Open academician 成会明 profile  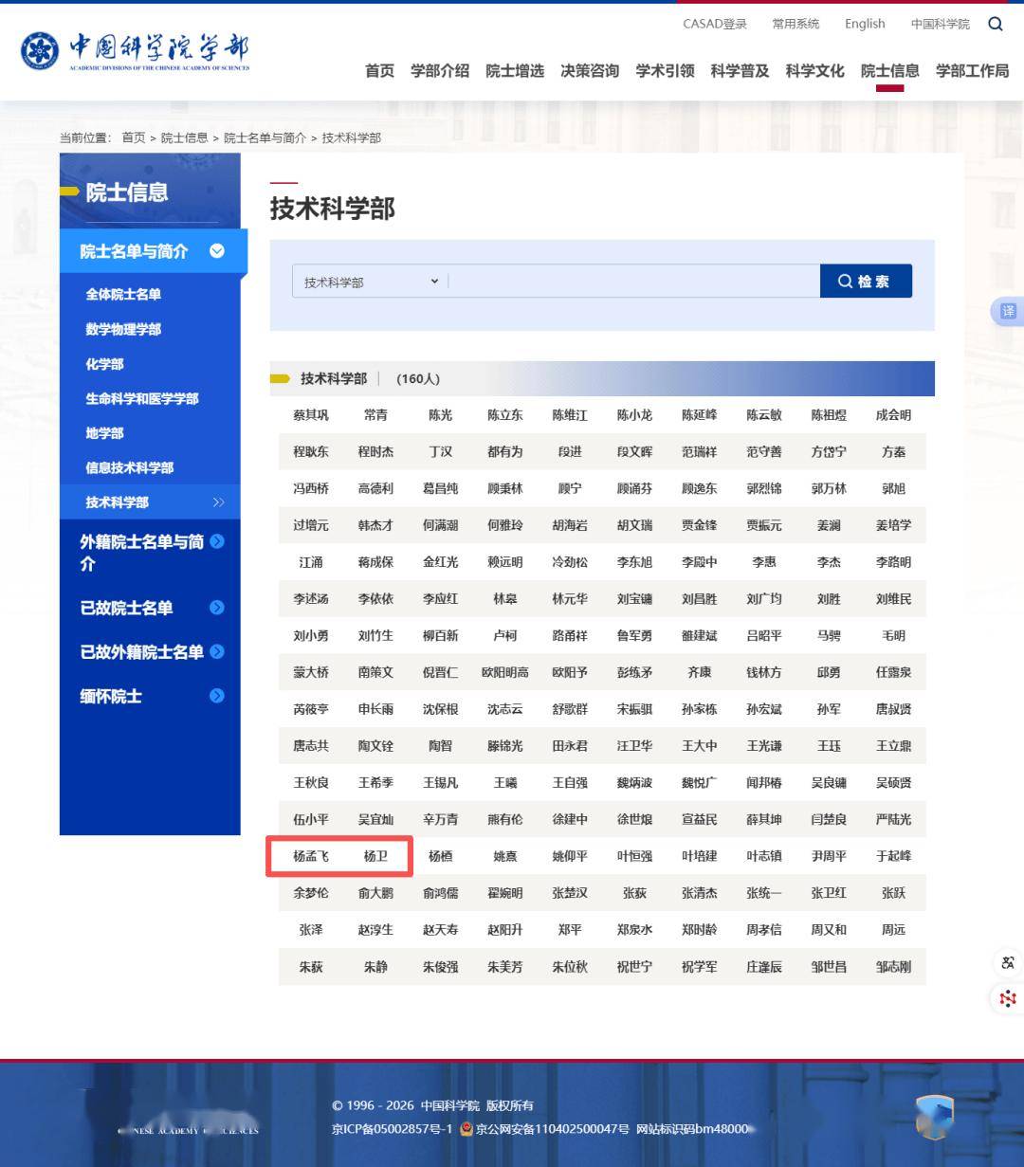coord(893,415)
